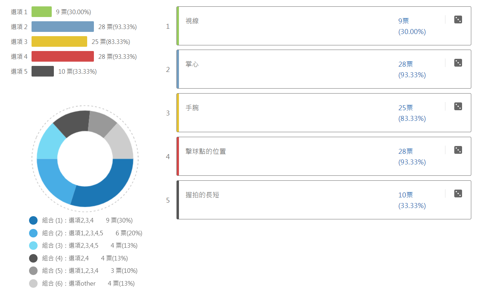Click the 組合 (2) legend dot
Viewport: 478px width, 292px height.
pos(33,233)
